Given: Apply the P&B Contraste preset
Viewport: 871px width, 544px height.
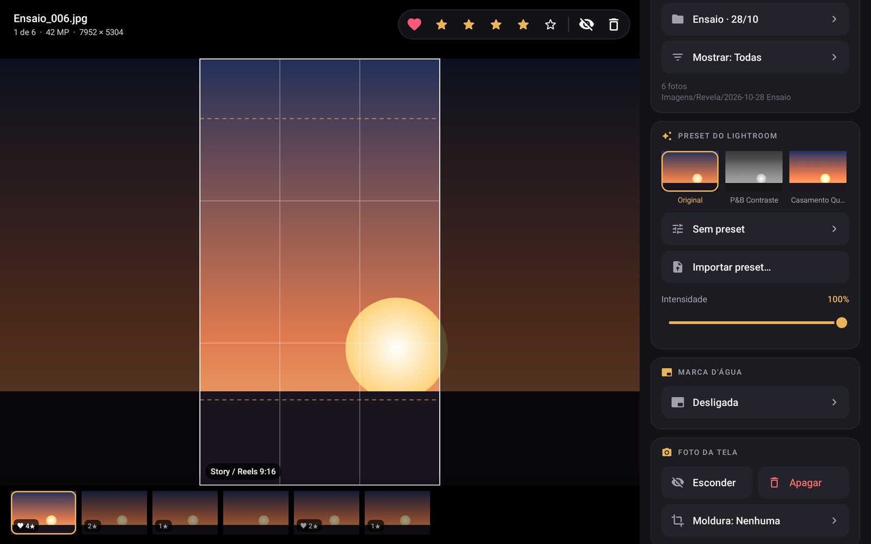Looking at the screenshot, I should click(754, 171).
